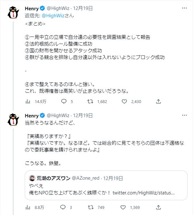Click reply icon on second tweet
The width and height of the screenshot is (194, 215).
click(x=63, y=207)
